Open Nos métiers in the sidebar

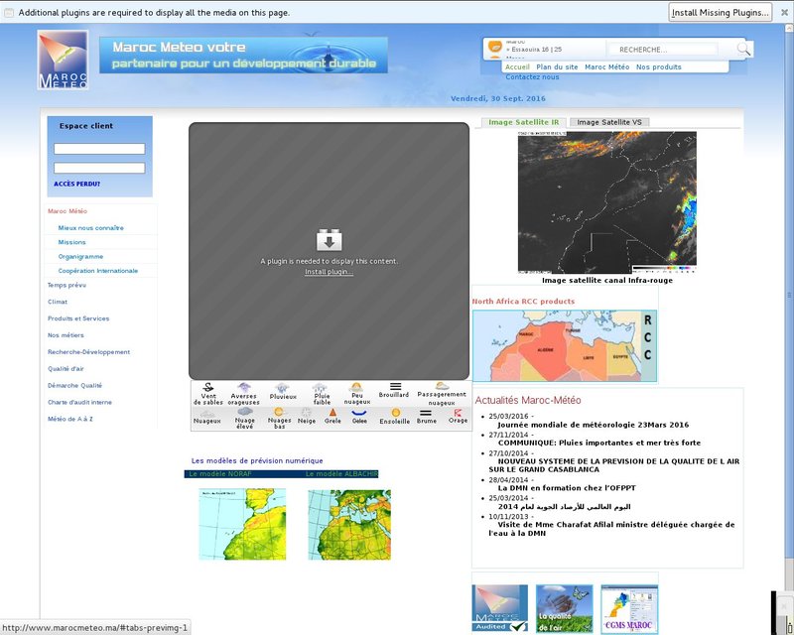(x=66, y=335)
